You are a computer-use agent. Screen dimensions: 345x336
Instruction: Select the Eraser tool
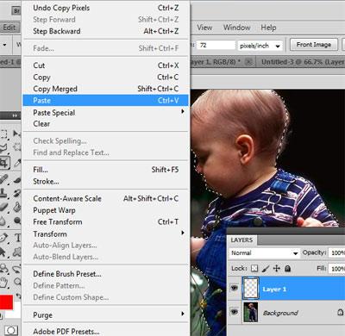click(x=3, y=207)
